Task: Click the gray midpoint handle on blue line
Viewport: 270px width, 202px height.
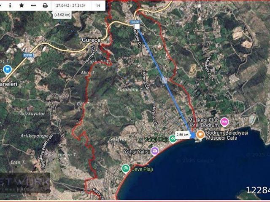Action: [165, 81]
